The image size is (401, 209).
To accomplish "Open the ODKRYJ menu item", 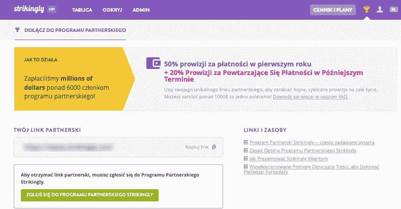I will 112,10.
